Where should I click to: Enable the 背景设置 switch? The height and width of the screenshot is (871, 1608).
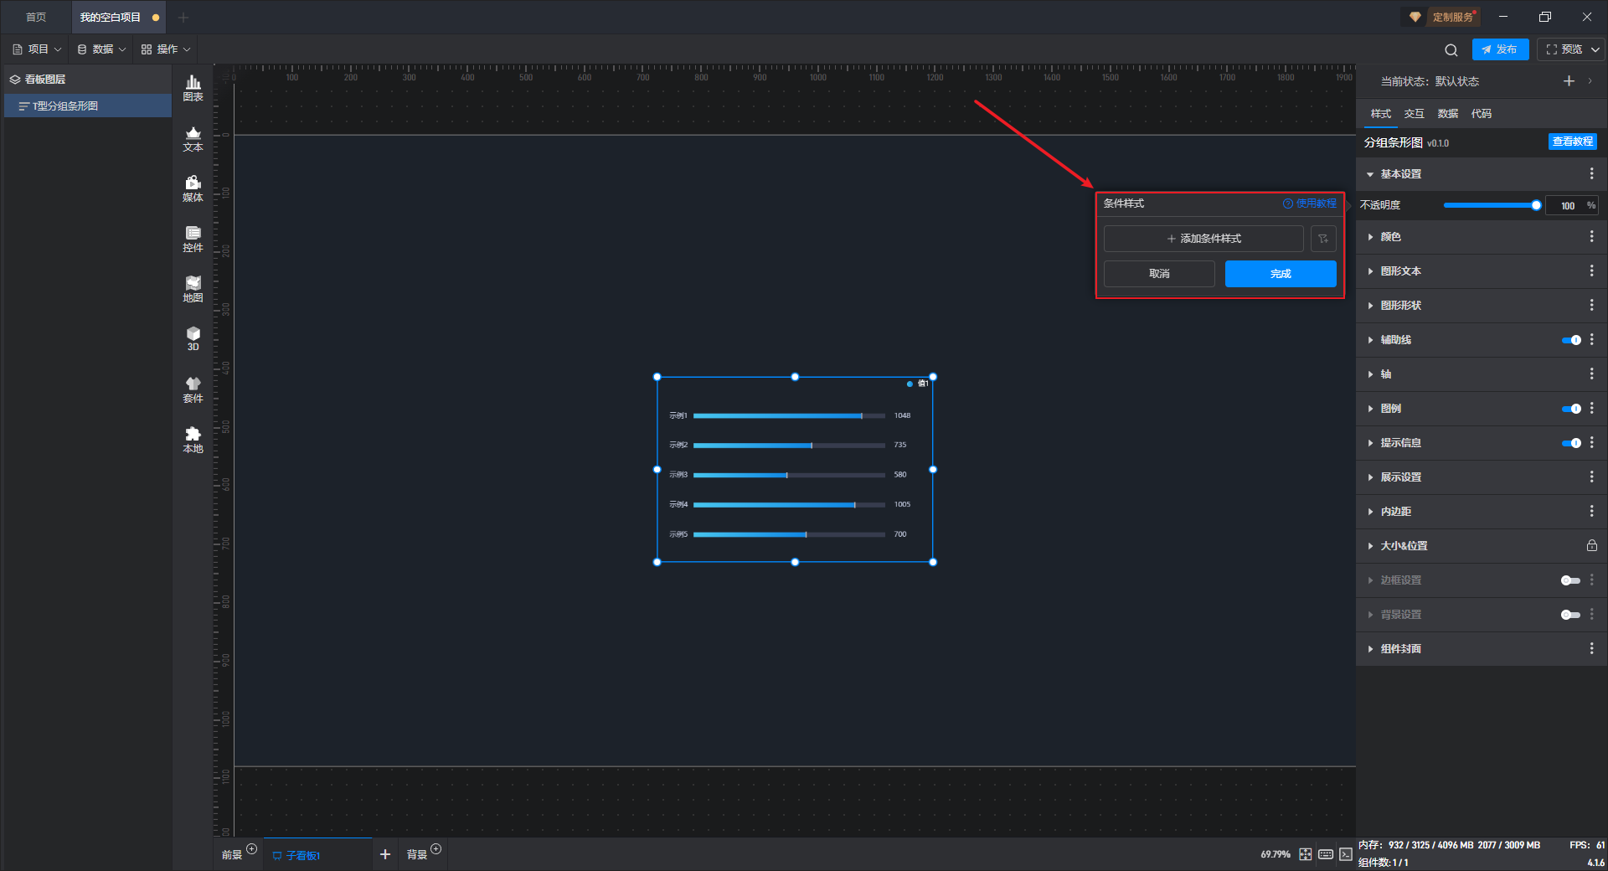point(1571,615)
